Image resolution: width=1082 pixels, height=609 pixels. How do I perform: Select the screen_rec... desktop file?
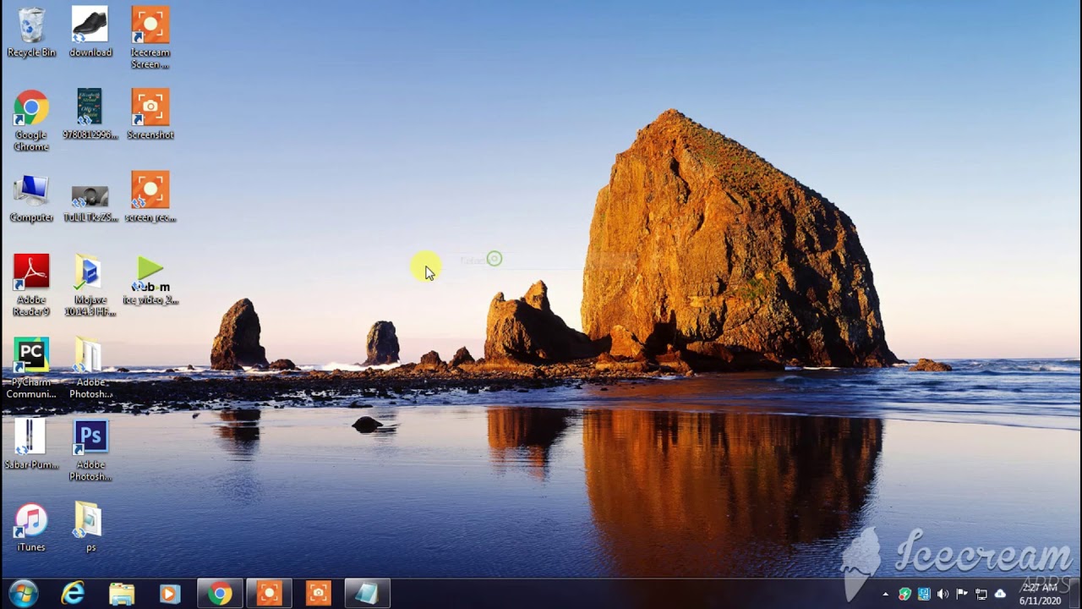[150, 197]
